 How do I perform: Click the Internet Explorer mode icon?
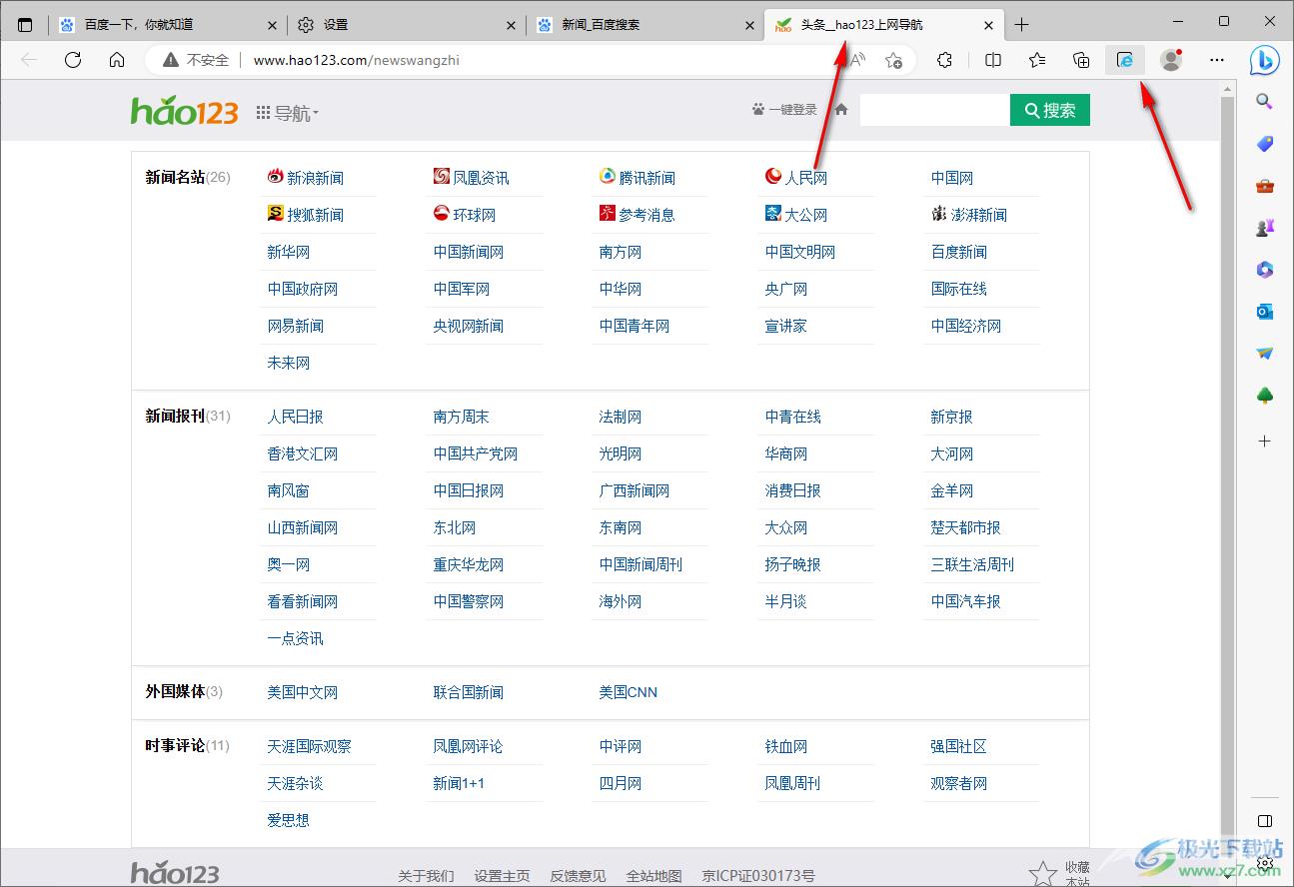coord(1125,60)
